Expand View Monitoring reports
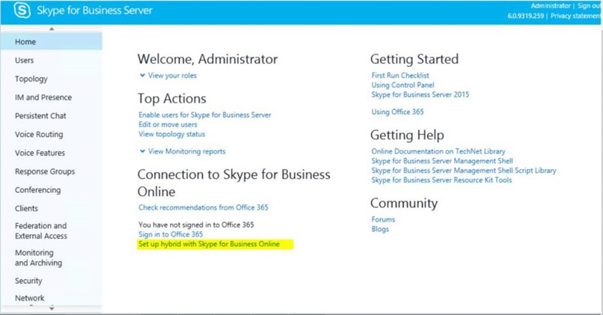 point(183,152)
